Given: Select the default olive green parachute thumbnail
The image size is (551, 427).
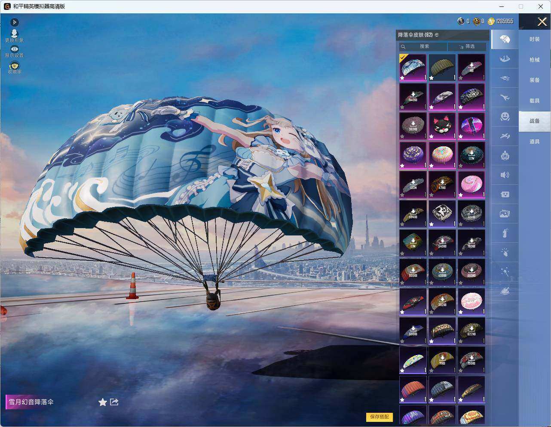Looking at the screenshot, I should [x=442, y=68].
